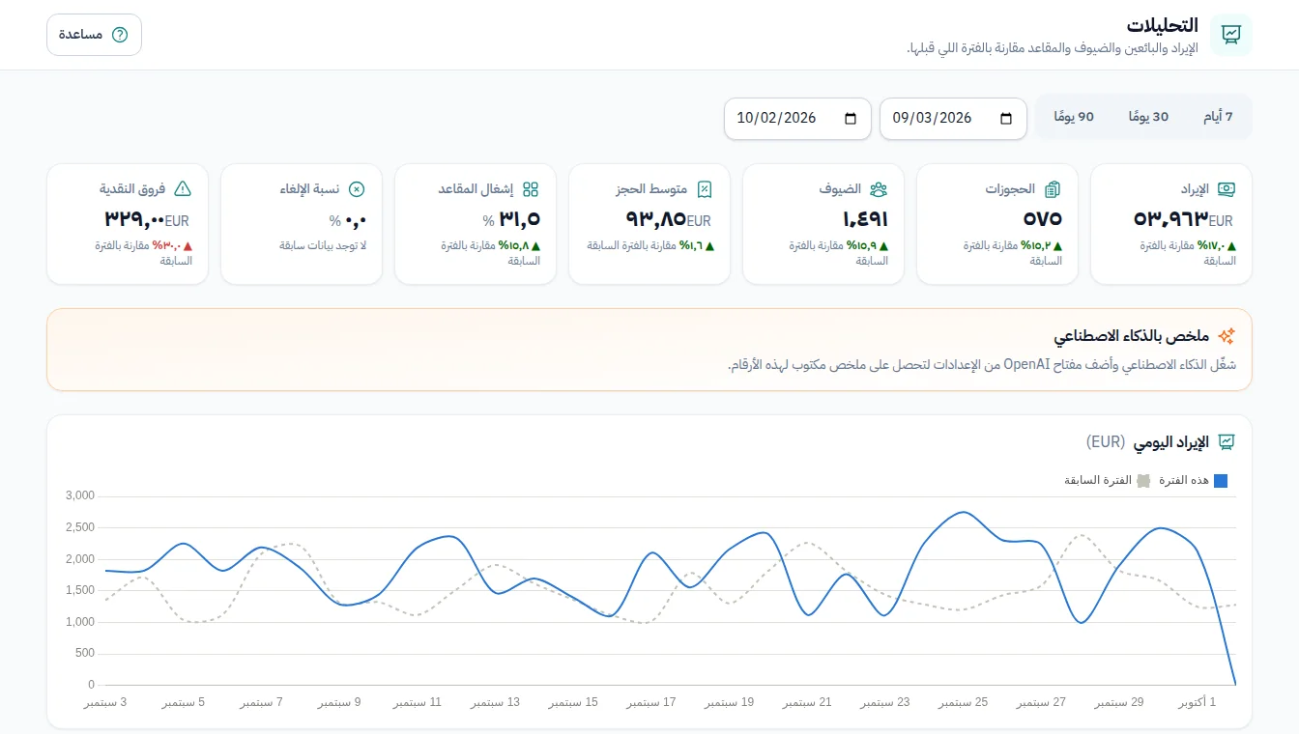Click the 10/02/2026 date input field
Viewport: 1299px width, 734px height.
(797, 118)
